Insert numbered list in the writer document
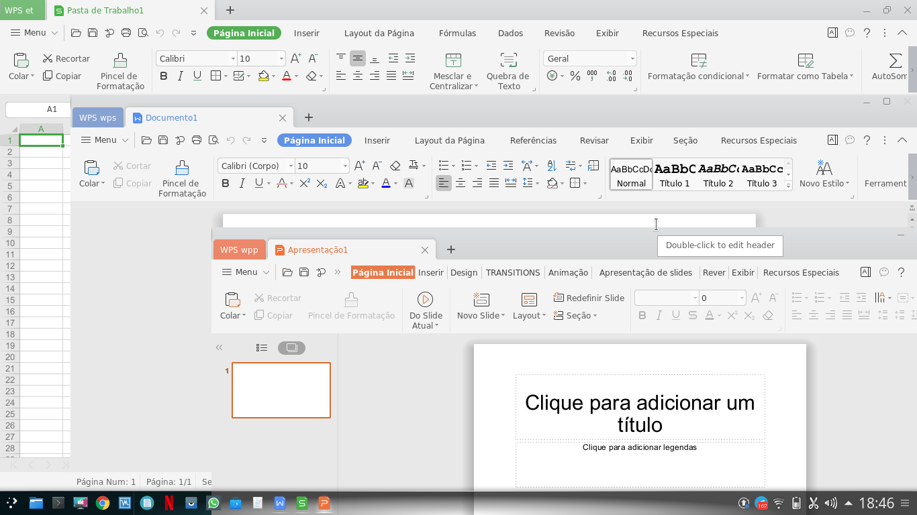 [x=466, y=166]
